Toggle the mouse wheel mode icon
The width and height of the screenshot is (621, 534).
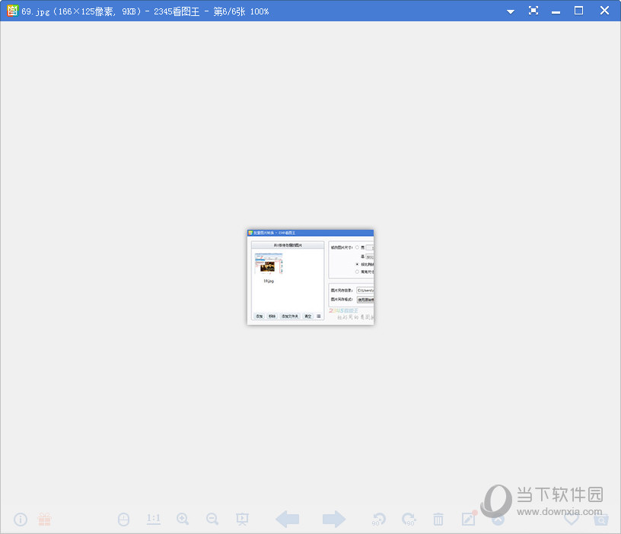pos(123,520)
